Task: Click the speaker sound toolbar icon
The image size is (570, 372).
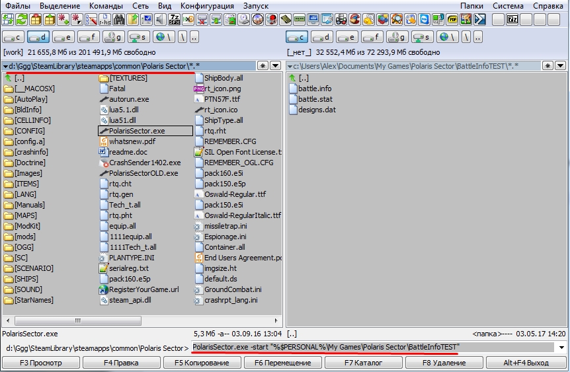Action: [x=160, y=19]
